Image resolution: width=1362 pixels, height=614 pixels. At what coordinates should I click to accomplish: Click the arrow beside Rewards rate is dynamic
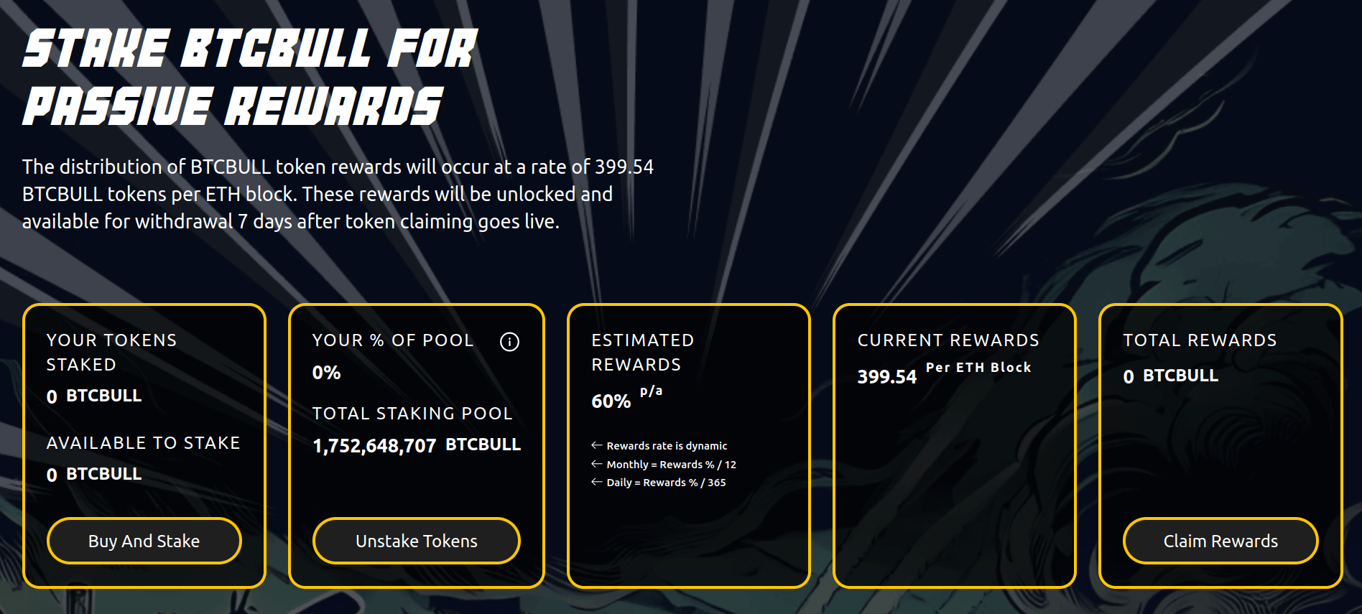pyautogui.click(x=596, y=445)
